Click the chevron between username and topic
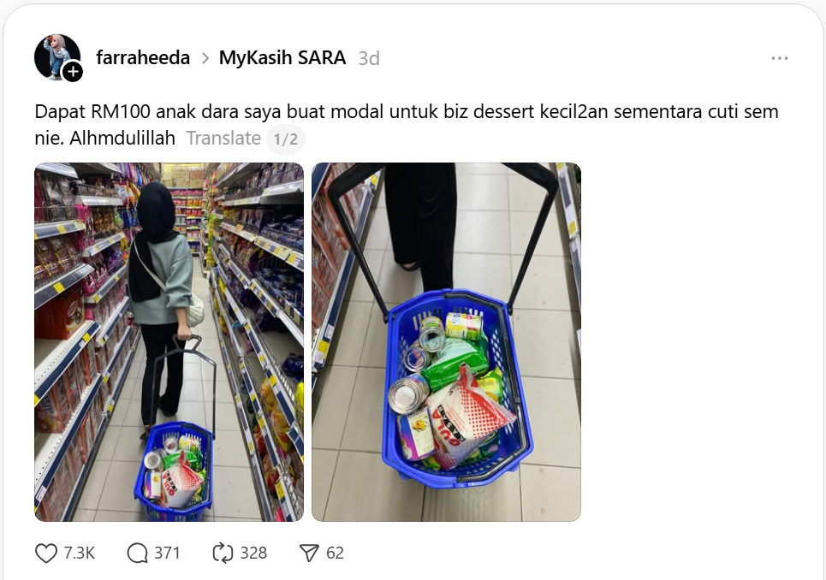Screen dimensions: 826x580 tap(205, 58)
